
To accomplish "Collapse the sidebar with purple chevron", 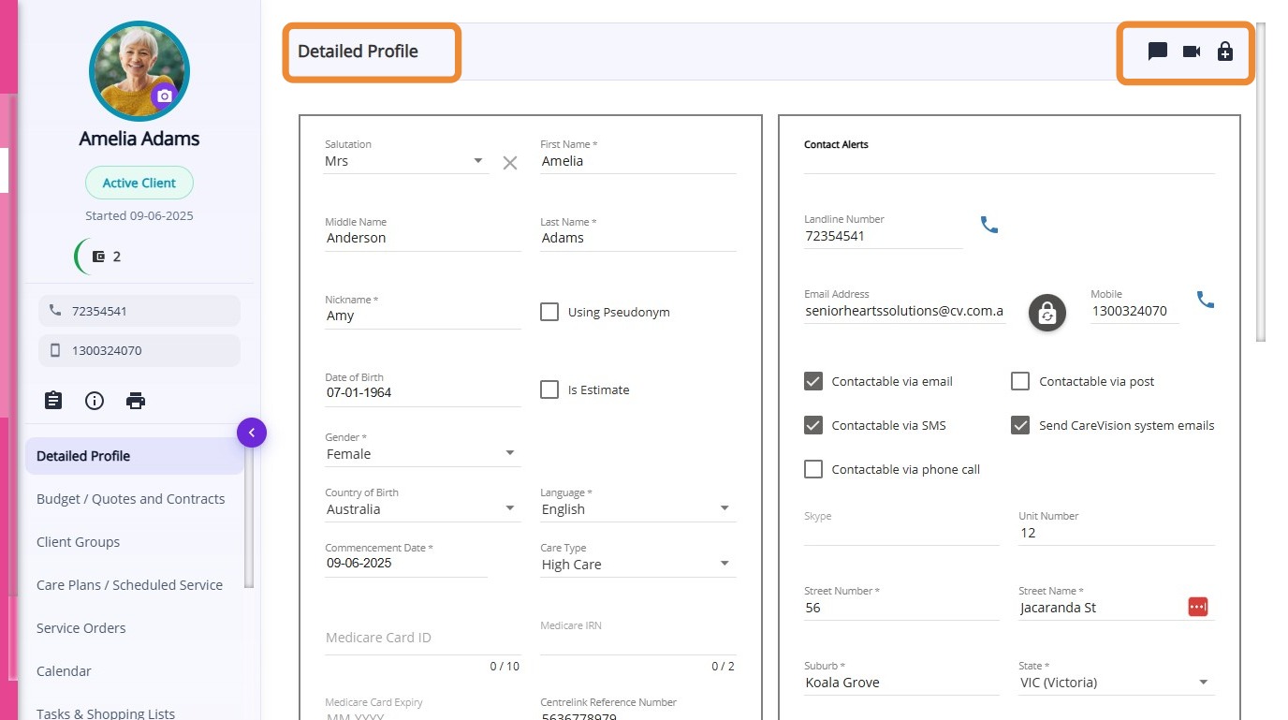I will click(252, 433).
